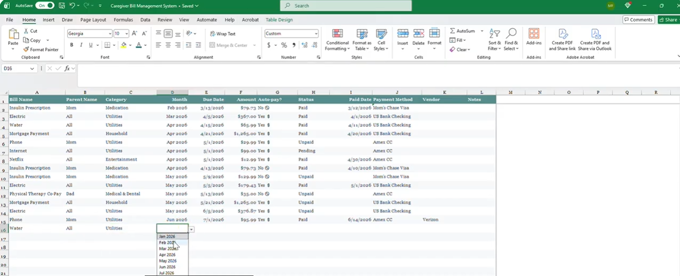The height and width of the screenshot is (276, 680).
Task: Click the insert function fx icon
Action: pos(67,68)
